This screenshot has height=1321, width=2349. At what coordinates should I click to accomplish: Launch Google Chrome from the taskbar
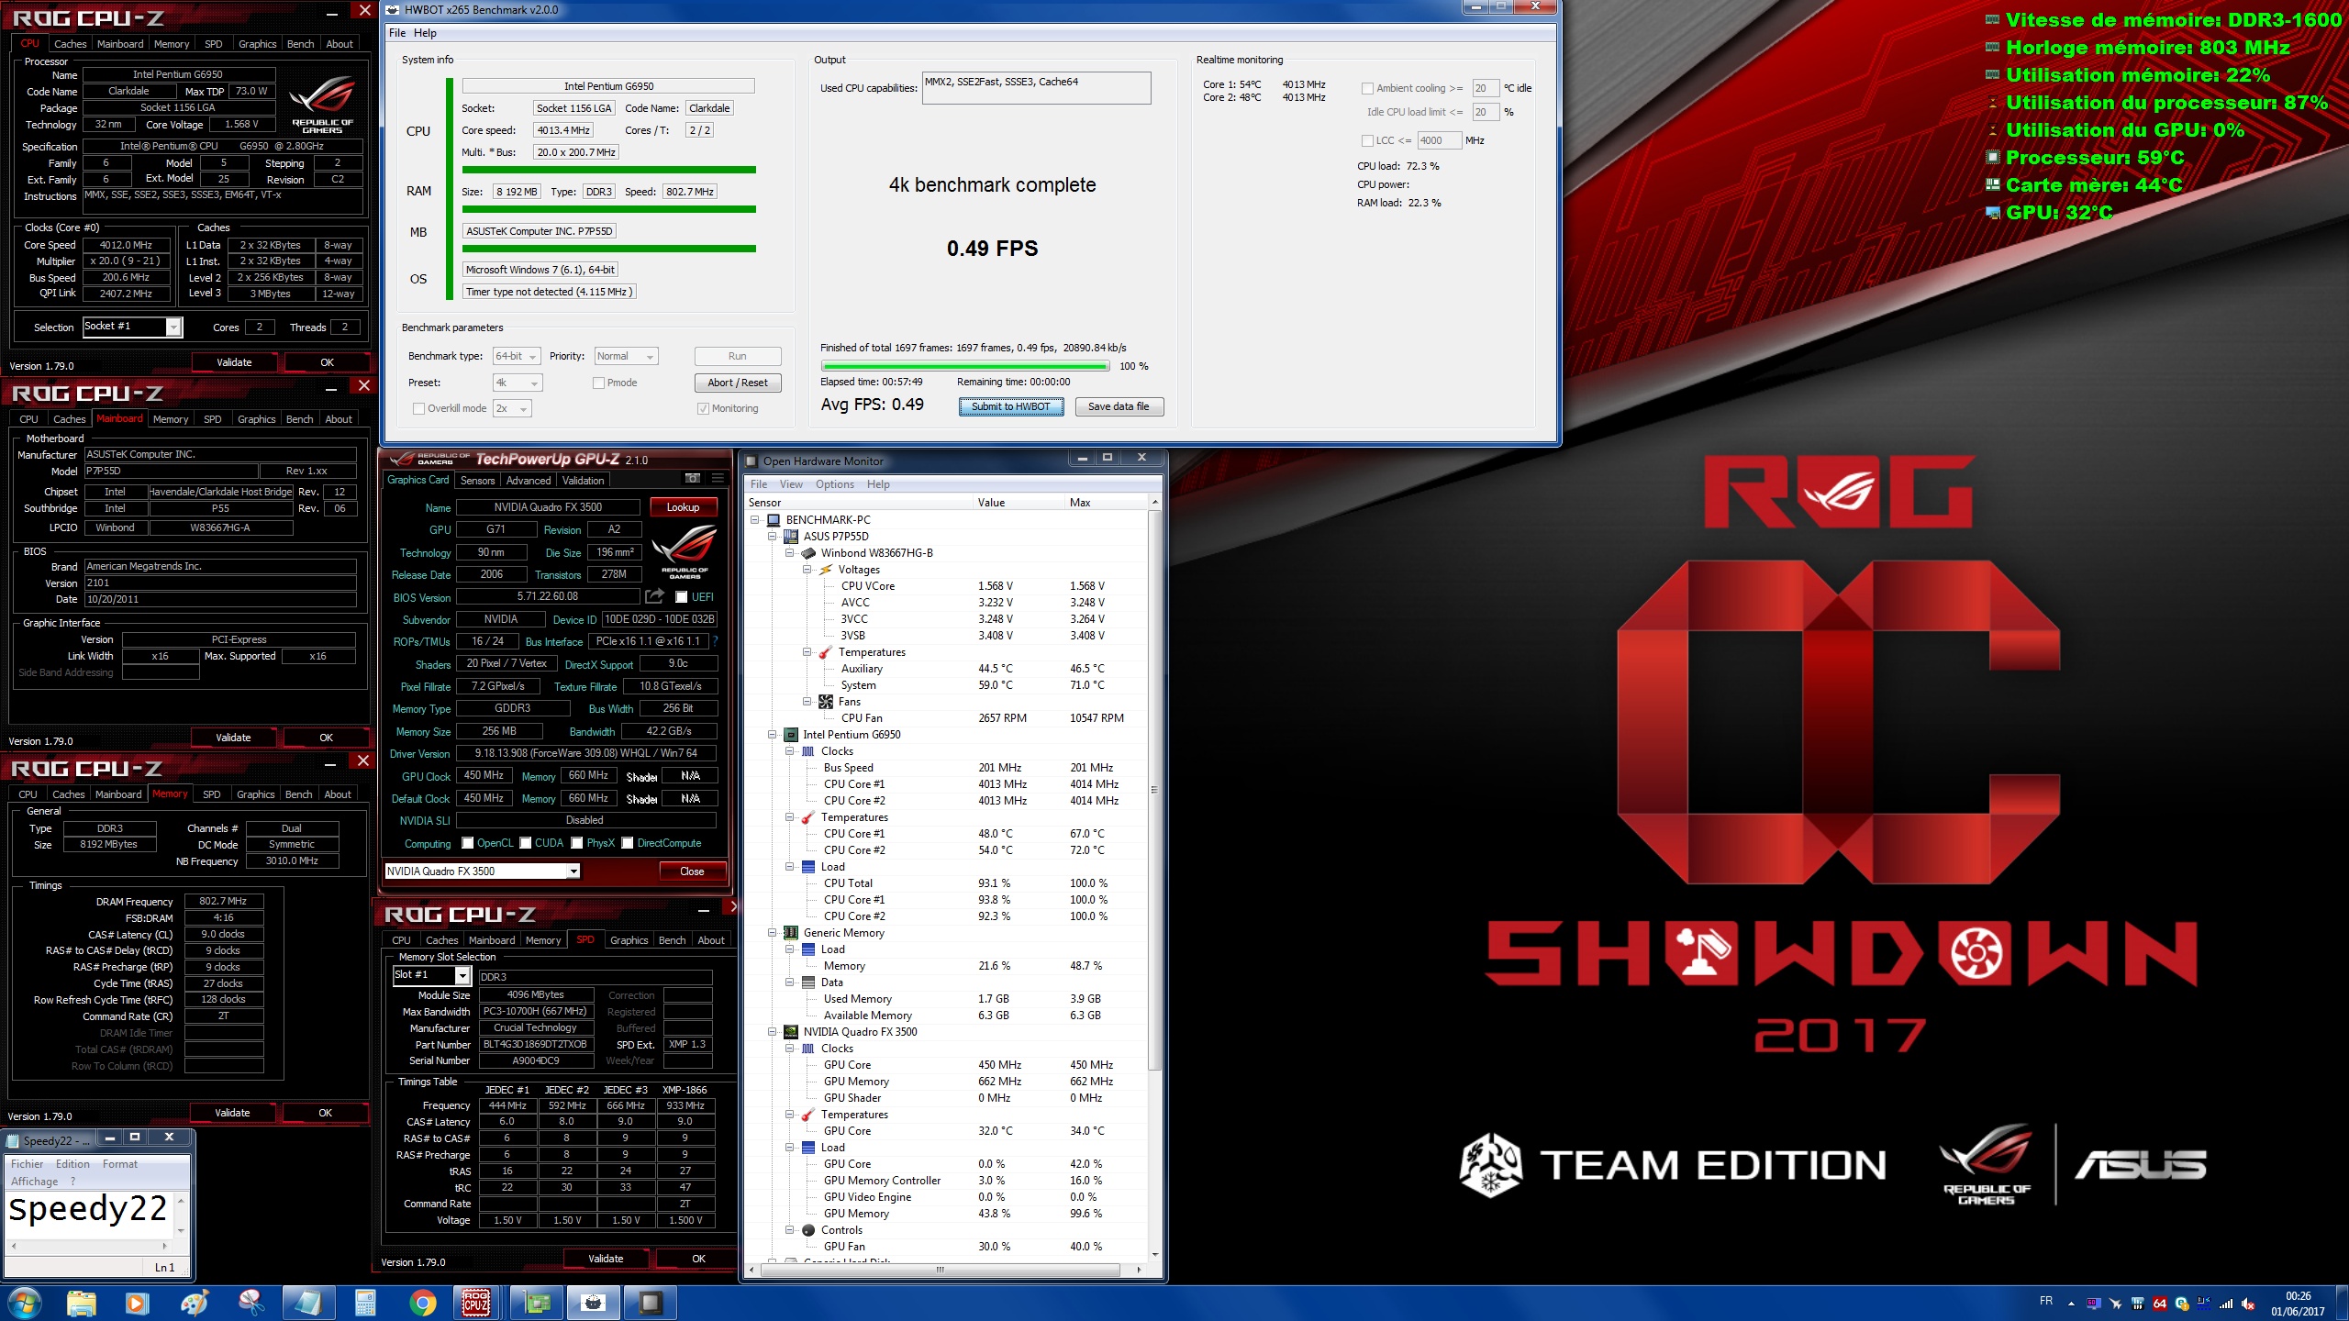pyautogui.click(x=422, y=1303)
